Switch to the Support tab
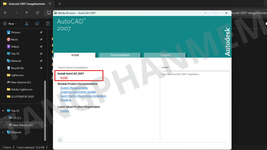The width and height of the screenshot is (267, 150). click(165, 55)
